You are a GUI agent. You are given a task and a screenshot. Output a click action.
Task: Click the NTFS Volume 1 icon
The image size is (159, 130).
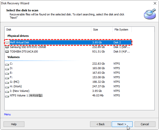pyautogui.click(x=7, y=96)
